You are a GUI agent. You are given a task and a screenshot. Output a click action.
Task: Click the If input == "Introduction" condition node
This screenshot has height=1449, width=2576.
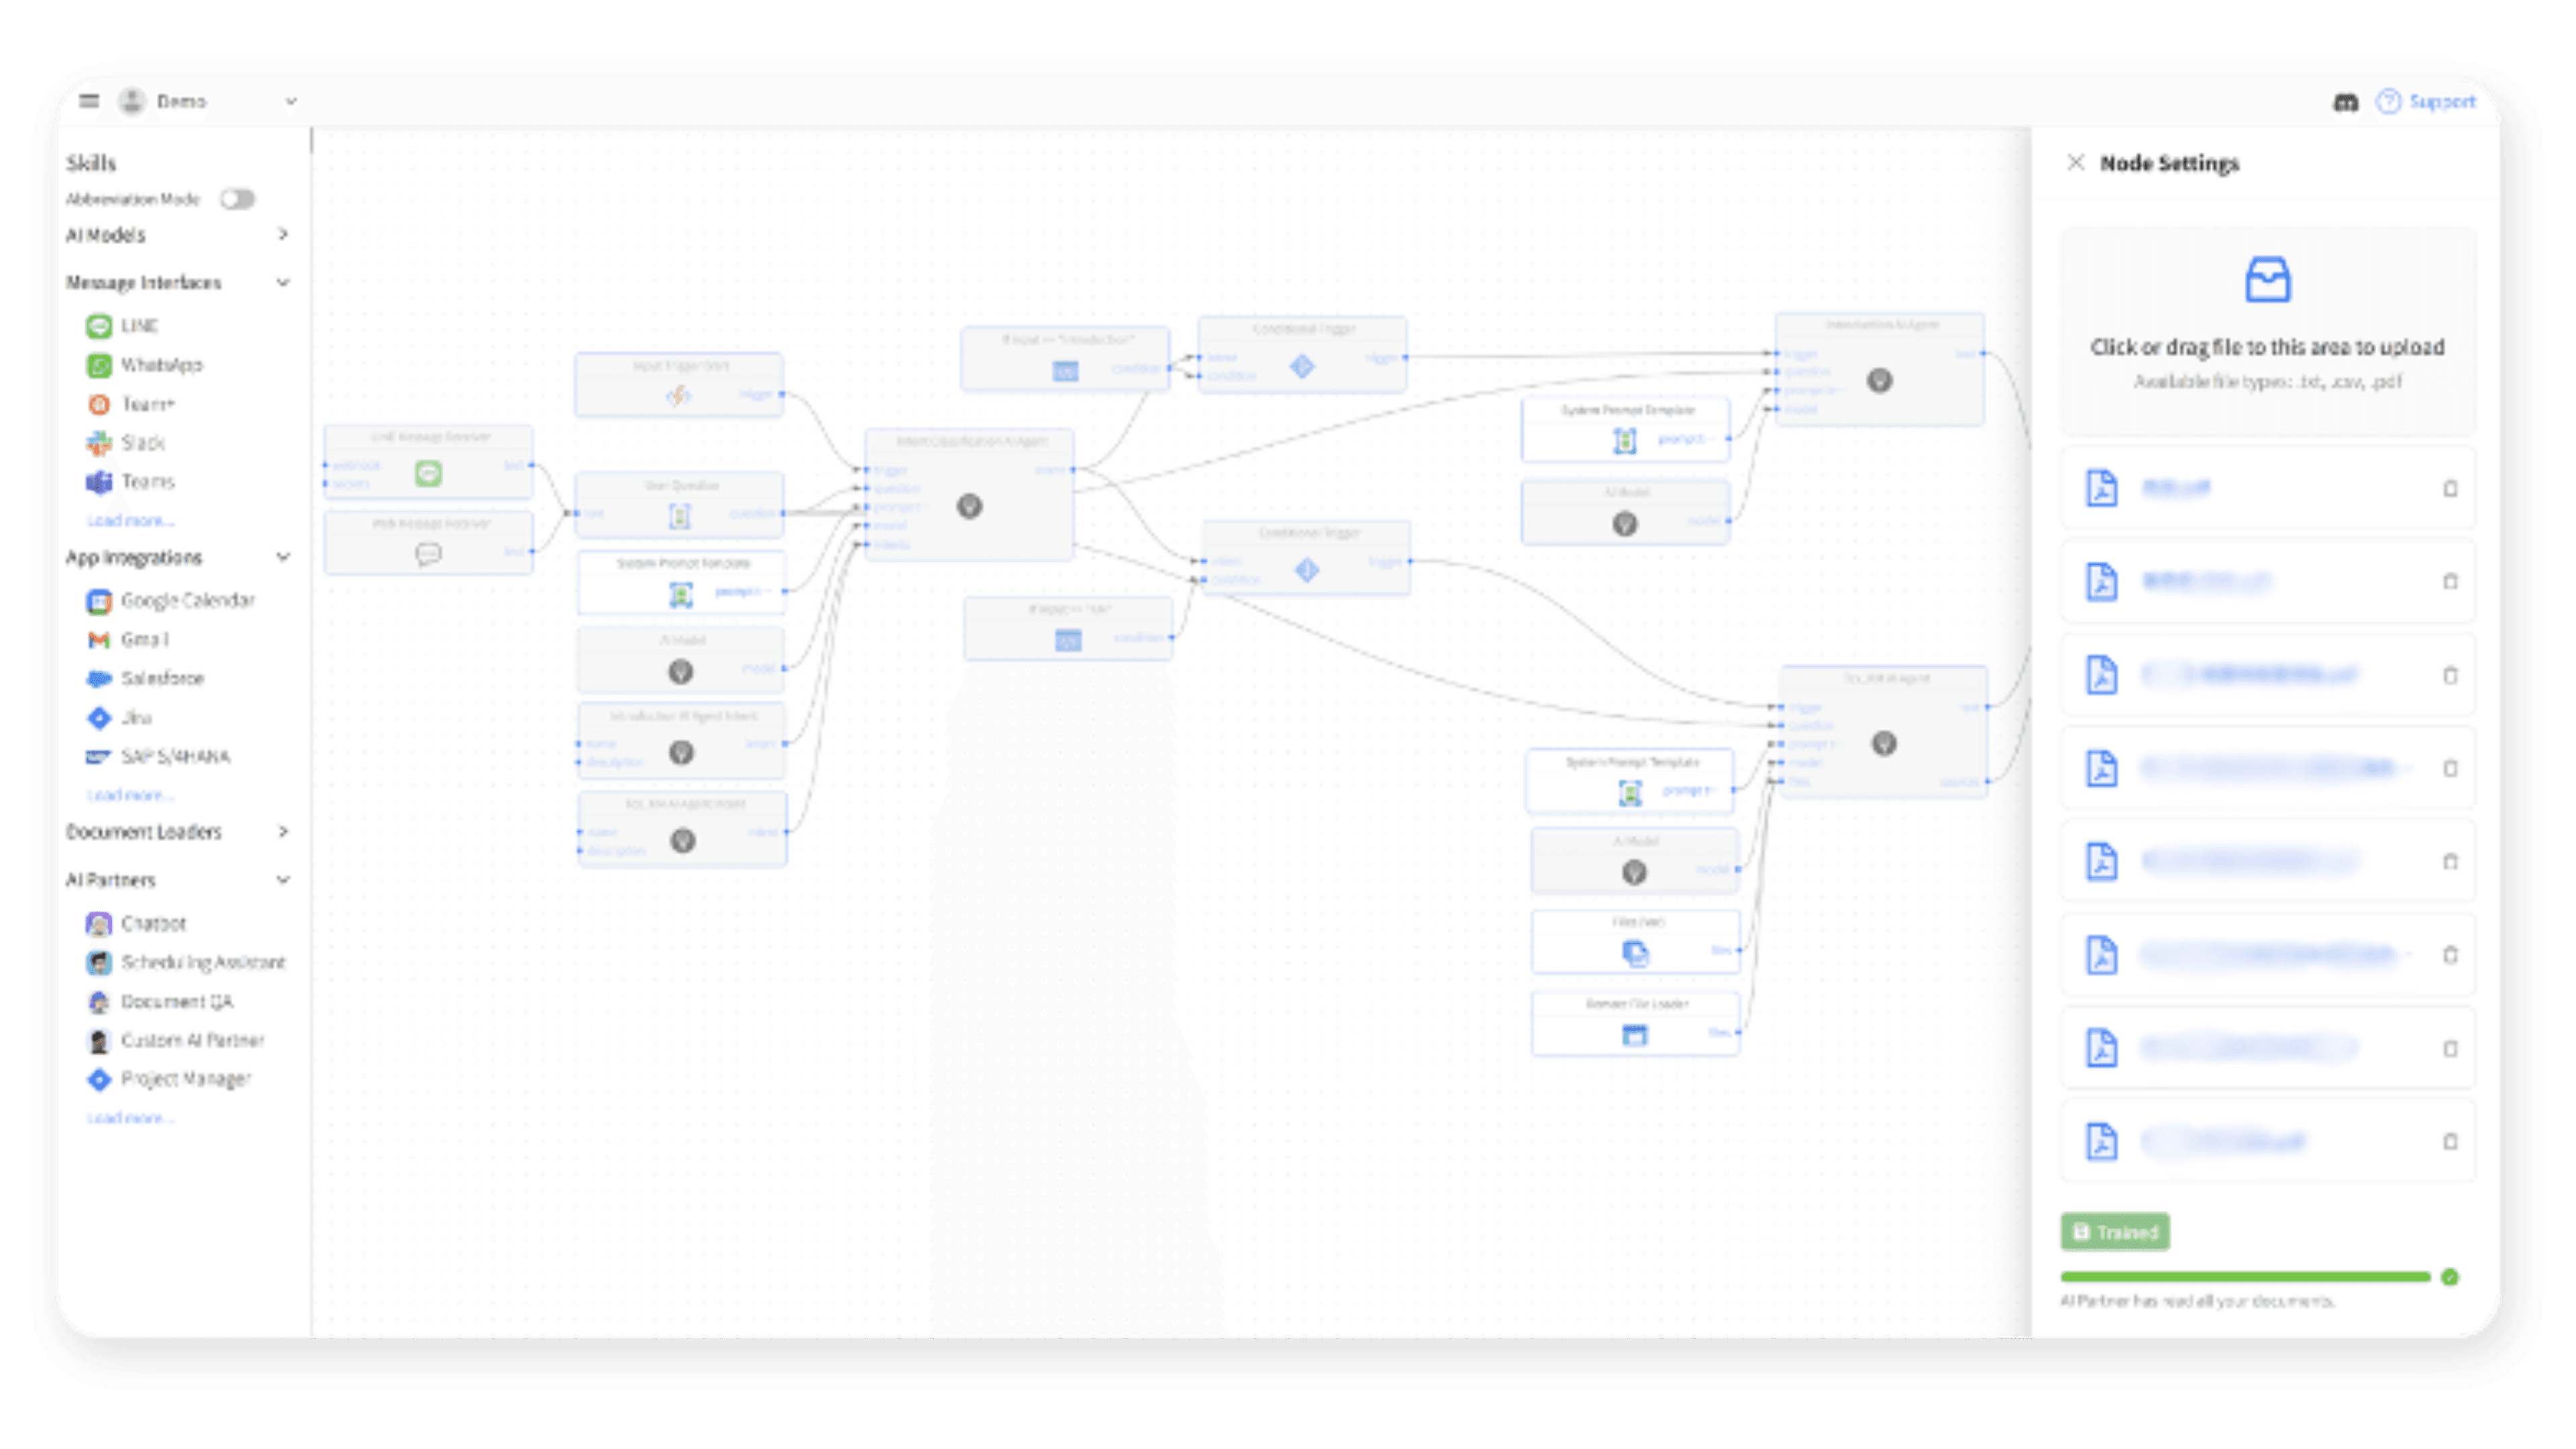point(1065,358)
